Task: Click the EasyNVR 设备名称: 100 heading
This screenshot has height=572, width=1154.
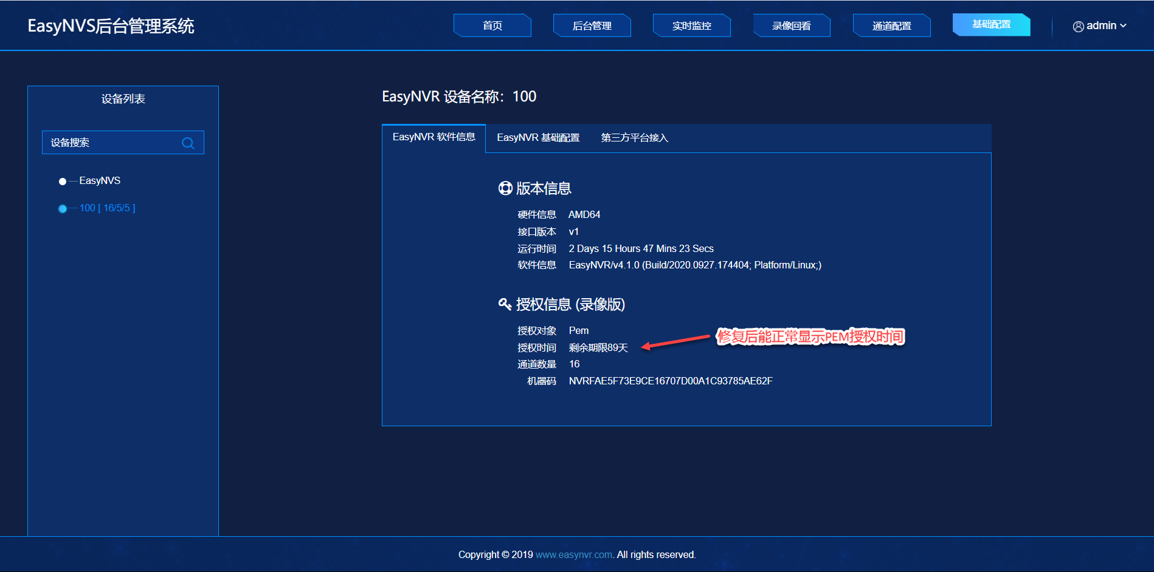Action: click(459, 97)
